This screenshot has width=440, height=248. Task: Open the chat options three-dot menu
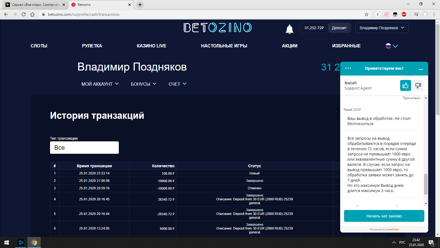[348, 68]
